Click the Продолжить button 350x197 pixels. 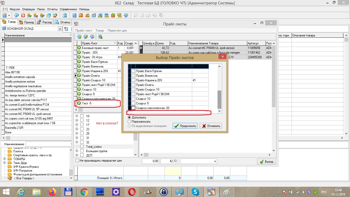185,126
